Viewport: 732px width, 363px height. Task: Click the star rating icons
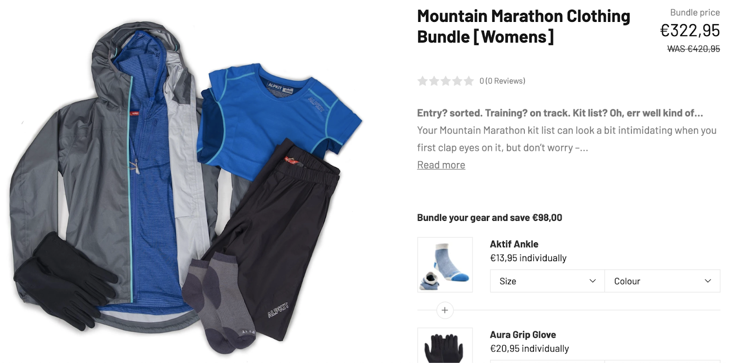(x=446, y=81)
